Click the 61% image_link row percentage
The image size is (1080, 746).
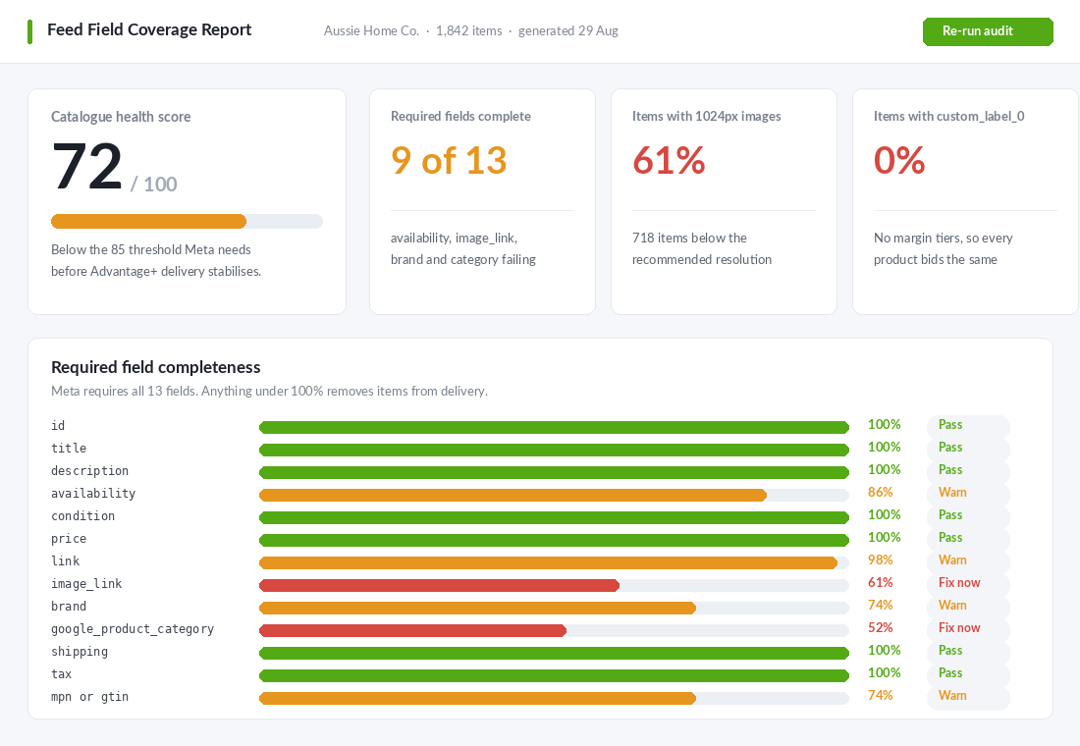point(881,583)
